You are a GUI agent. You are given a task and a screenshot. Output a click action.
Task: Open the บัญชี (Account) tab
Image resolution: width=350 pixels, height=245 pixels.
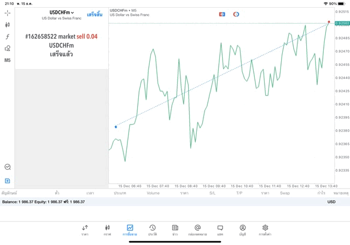coord(242,230)
